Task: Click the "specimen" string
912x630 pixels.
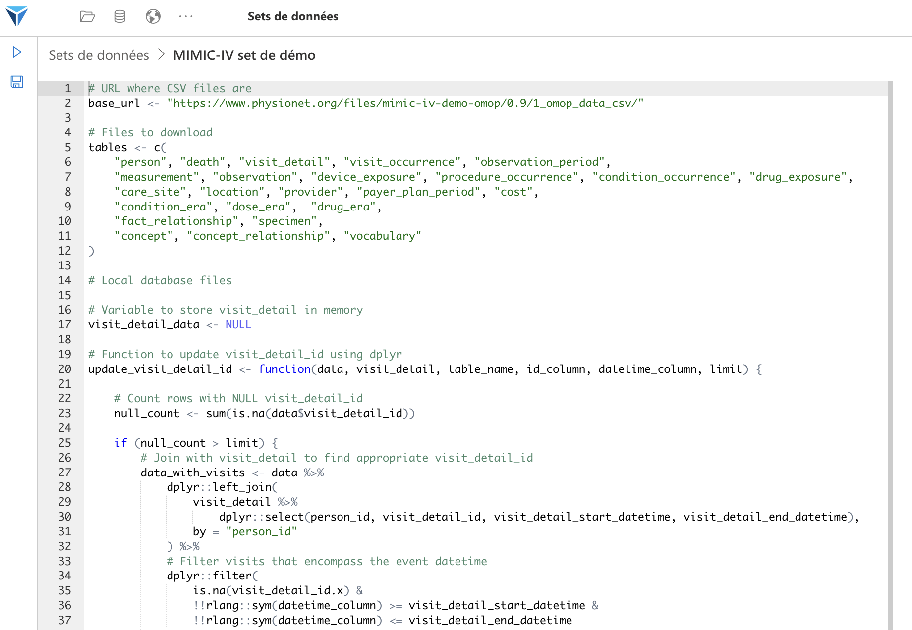Action: point(285,221)
